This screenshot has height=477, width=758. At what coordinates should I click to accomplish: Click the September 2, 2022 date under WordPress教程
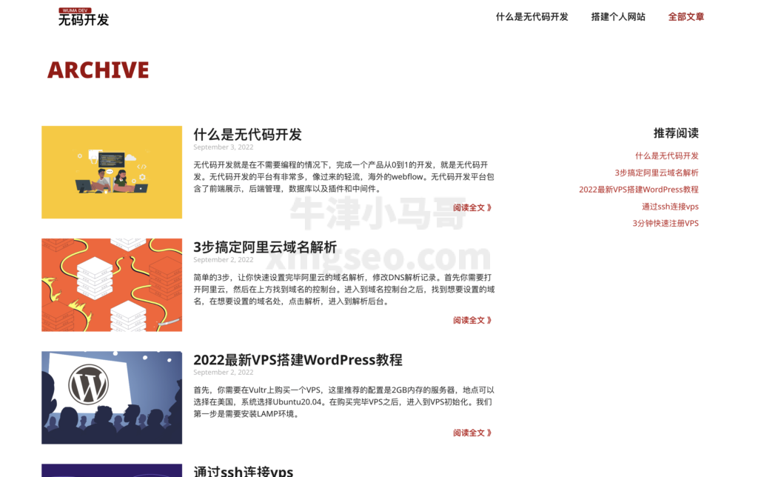click(x=224, y=373)
